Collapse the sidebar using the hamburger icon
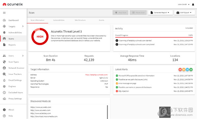197x119 pixels. [x=4, y=13]
